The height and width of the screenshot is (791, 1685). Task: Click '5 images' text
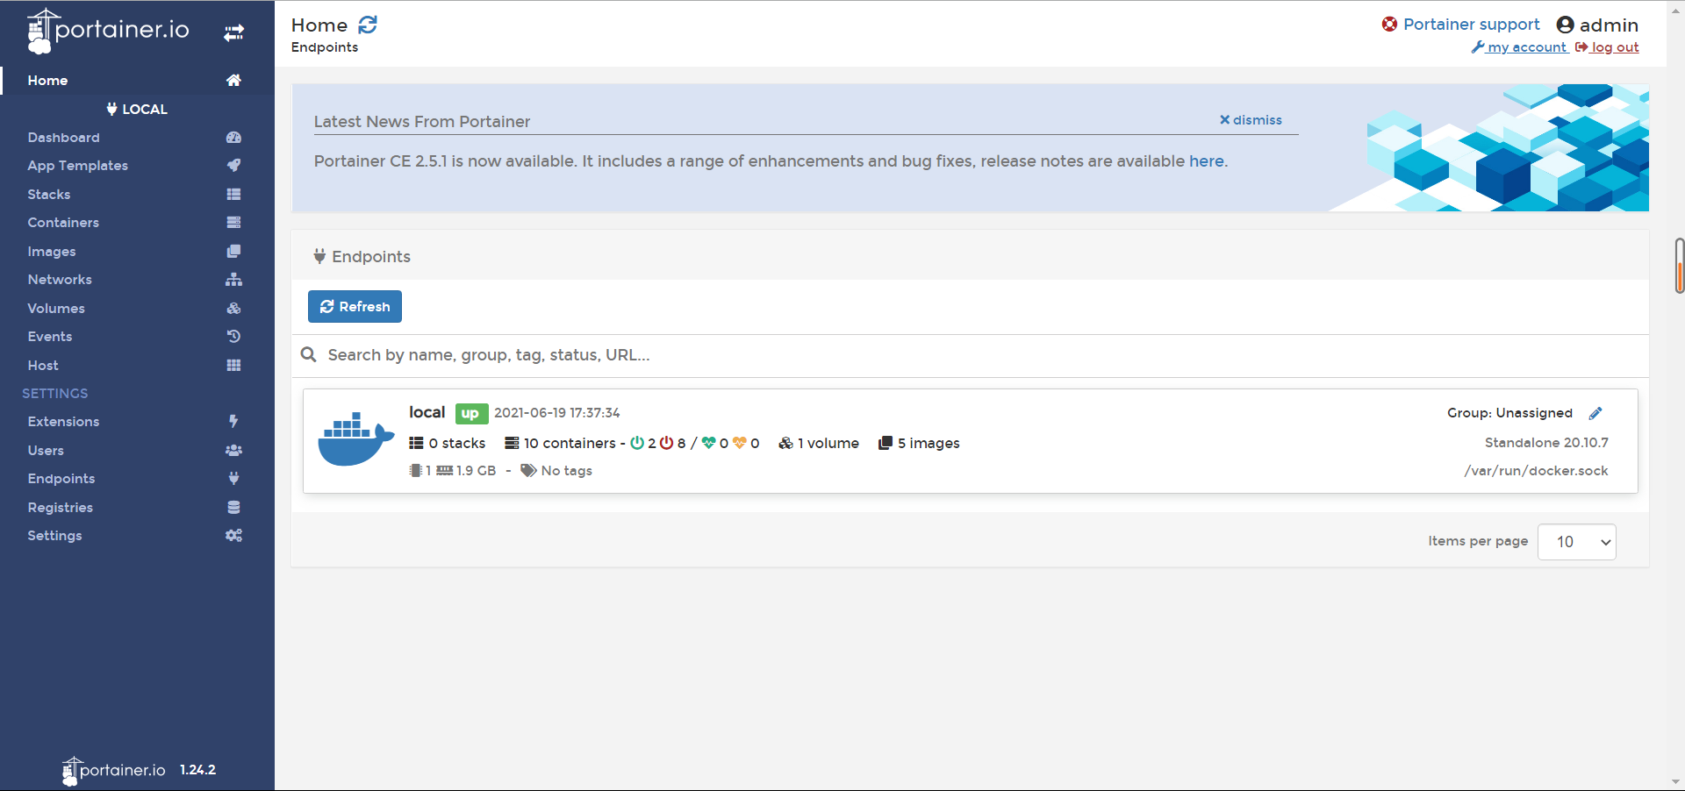[x=929, y=444]
